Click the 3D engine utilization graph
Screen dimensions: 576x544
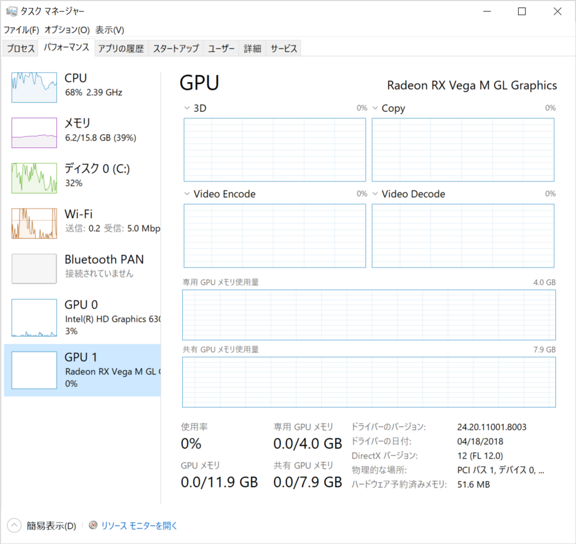pos(274,150)
